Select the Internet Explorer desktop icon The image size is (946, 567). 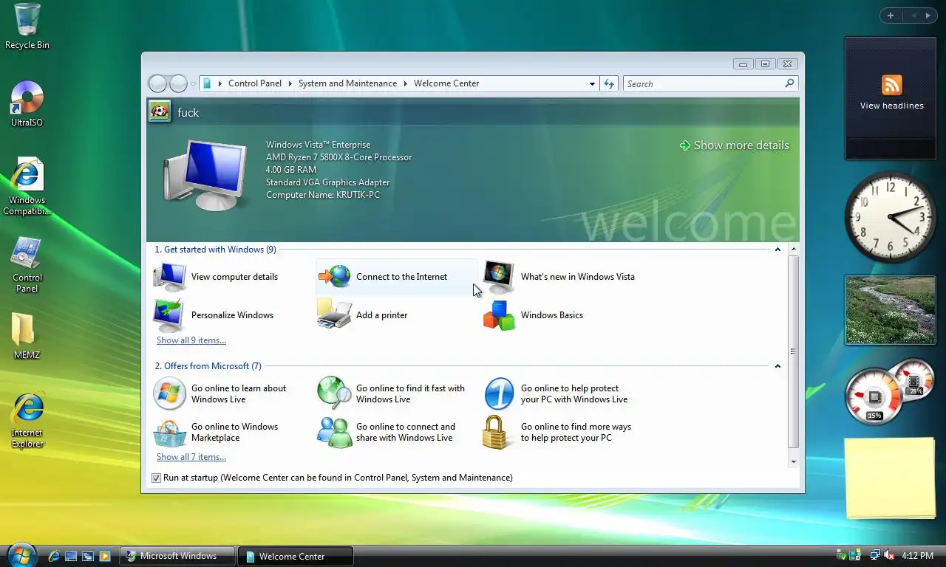coord(27,420)
